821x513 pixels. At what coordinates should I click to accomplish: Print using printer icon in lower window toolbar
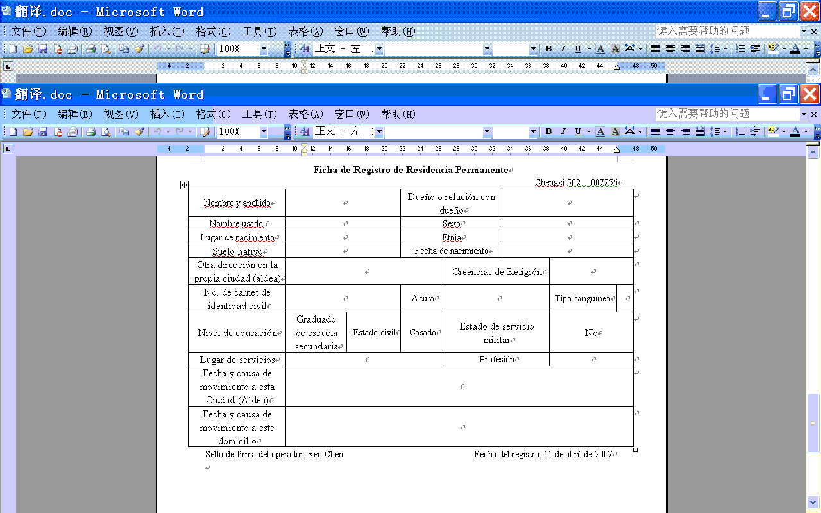90,131
